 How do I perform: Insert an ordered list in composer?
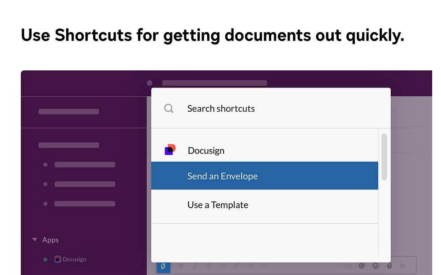(x=250, y=266)
